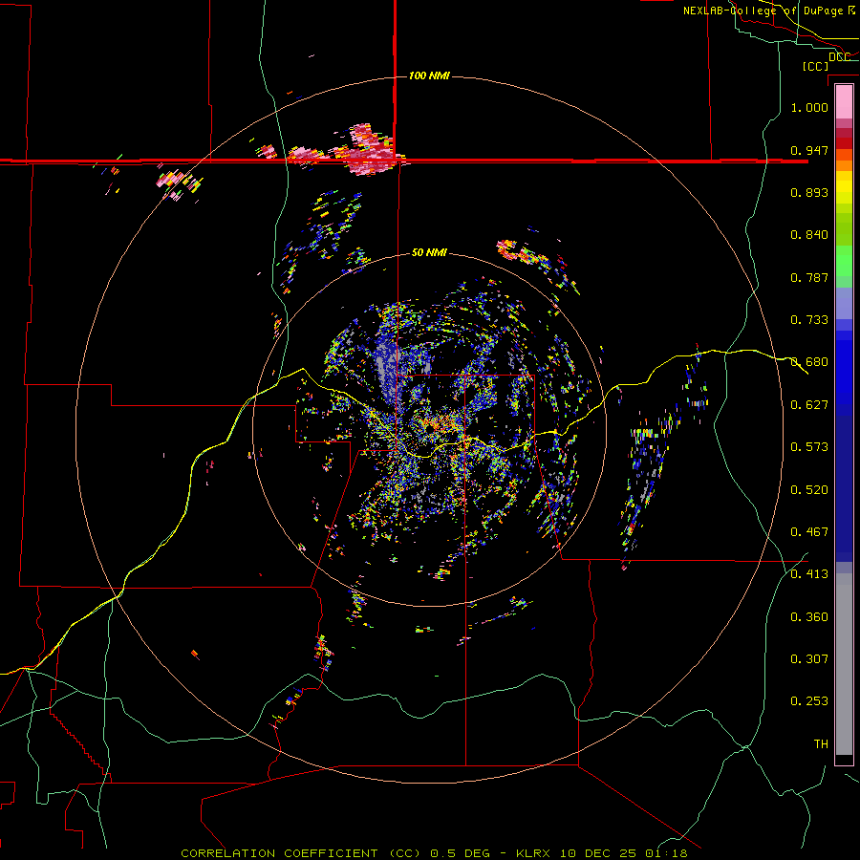Pick the 0.467 legend value
This screenshot has height=860, width=860.
pos(809,532)
